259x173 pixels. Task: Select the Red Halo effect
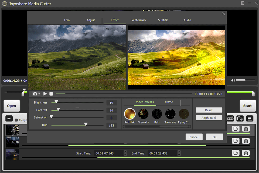click(130, 114)
